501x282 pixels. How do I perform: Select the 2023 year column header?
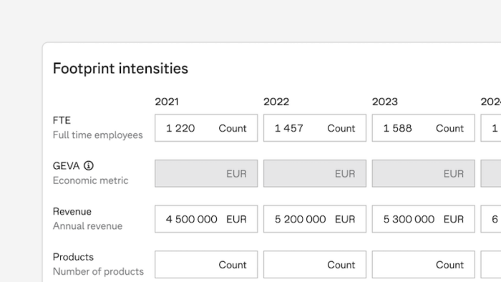(x=385, y=102)
